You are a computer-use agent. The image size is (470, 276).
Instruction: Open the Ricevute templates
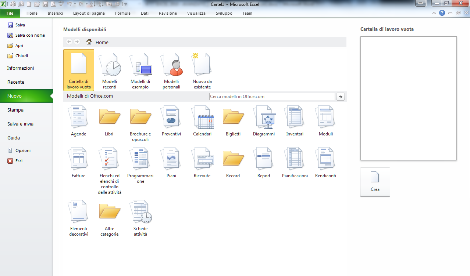(202, 163)
